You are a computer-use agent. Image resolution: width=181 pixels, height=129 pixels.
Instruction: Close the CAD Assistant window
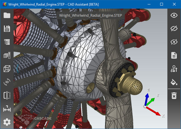pos(174,4)
